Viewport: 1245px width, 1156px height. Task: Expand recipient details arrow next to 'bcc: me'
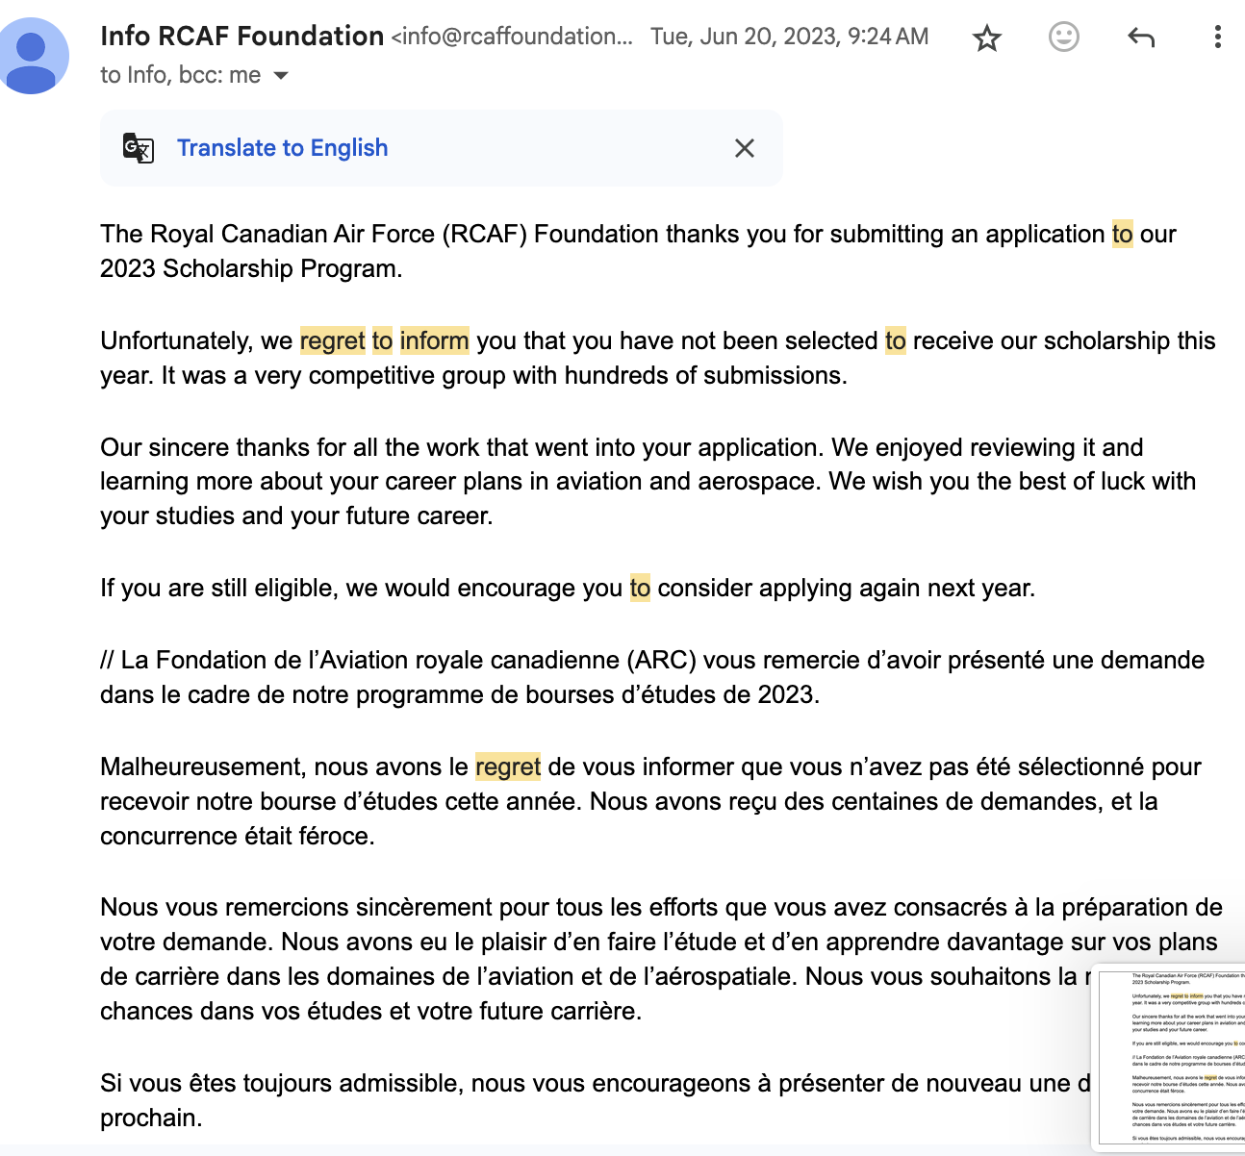tap(281, 76)
